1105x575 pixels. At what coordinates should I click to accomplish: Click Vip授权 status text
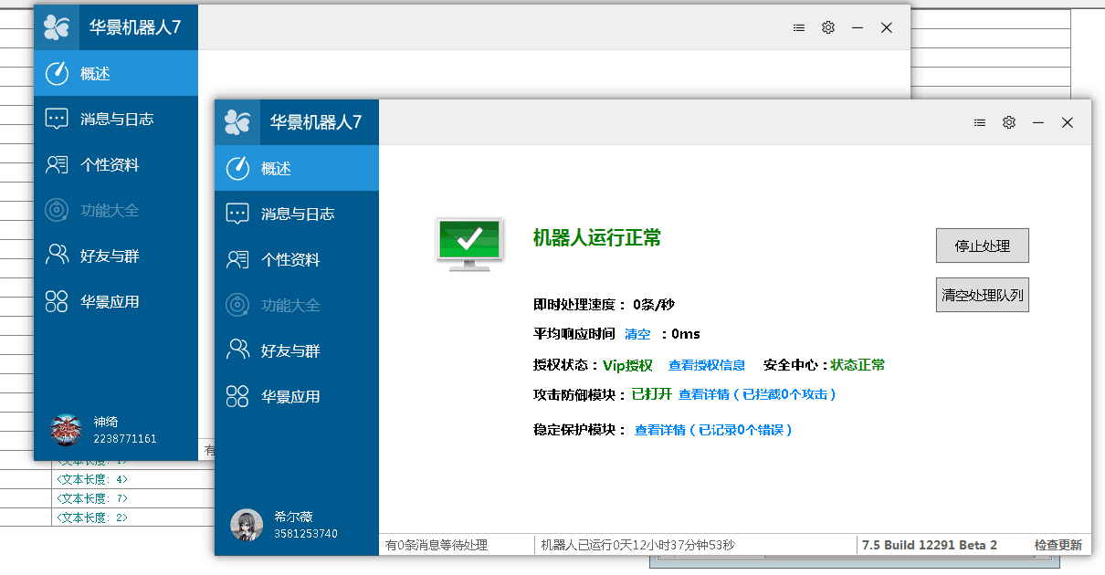click(x=627, y=365)
